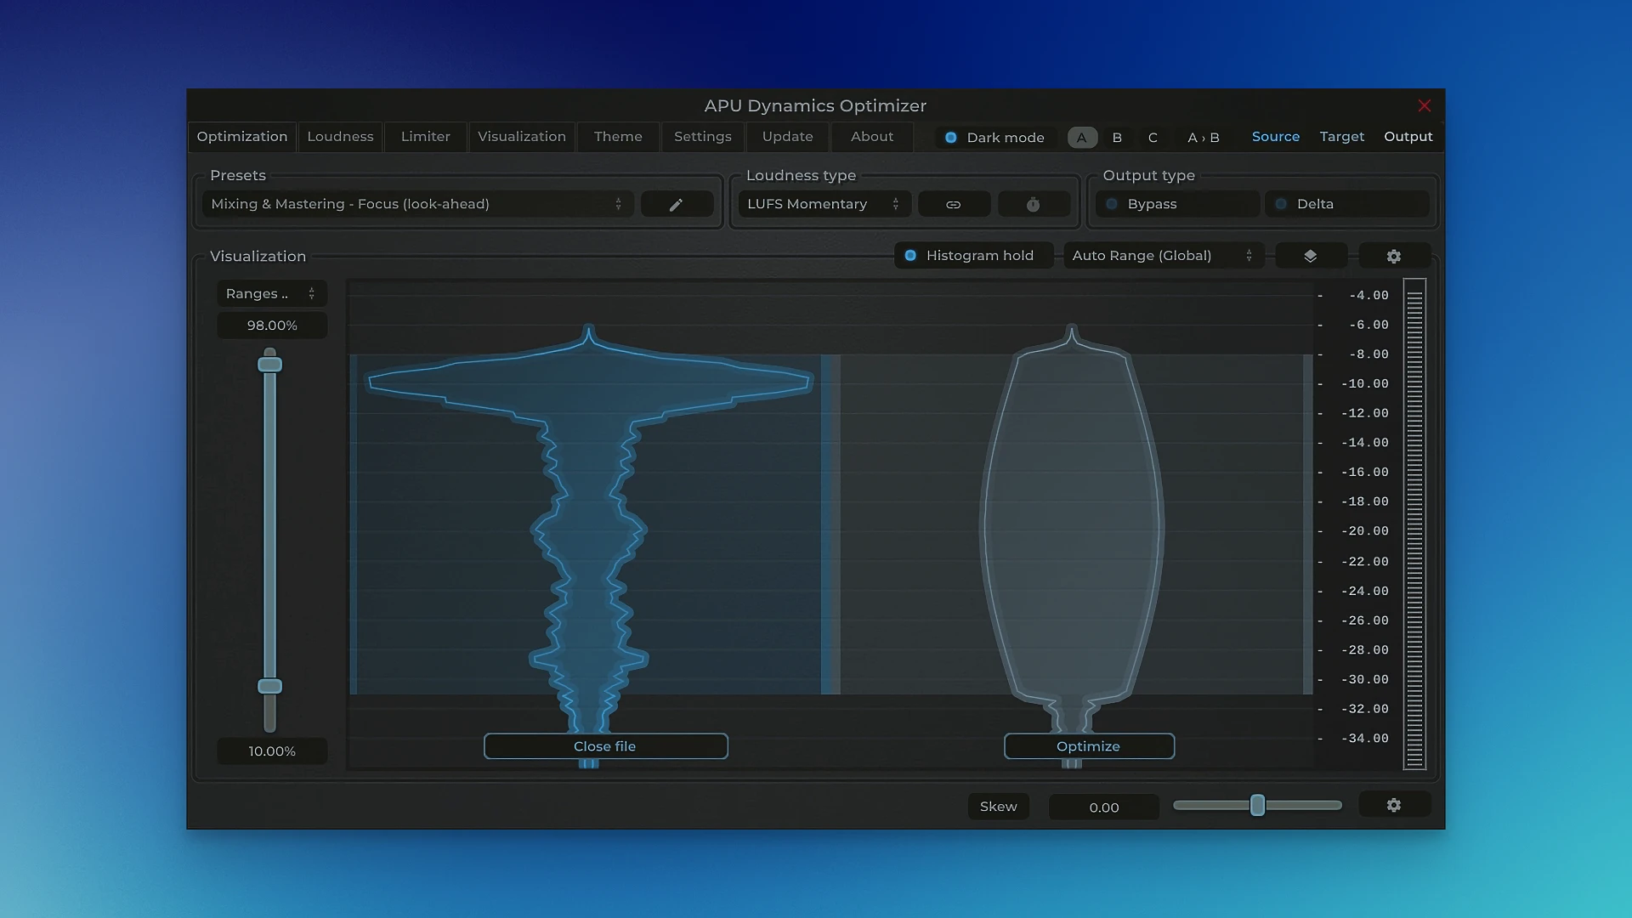Close the APU Dynamics Optimizer window
The height and width of the screenshot is (918, 1632).
tap(1425, 105)
